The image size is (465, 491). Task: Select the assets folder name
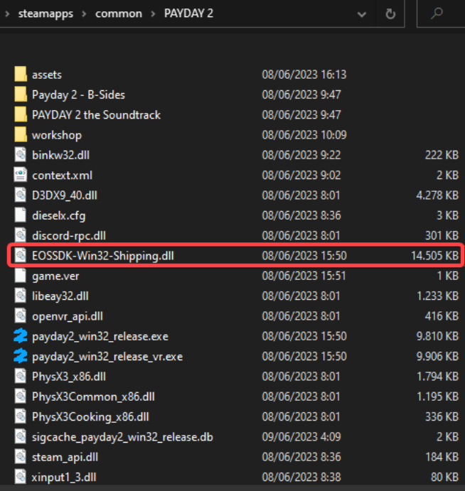pyautogui.click(x=47, y=75)
